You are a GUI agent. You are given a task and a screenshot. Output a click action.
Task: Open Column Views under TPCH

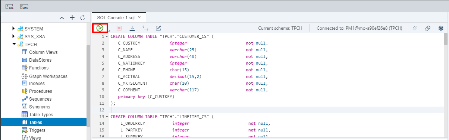point(43,52)
